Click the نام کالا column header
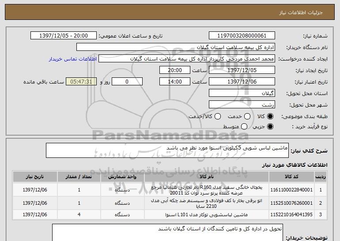The width and height of the screenshot is (340, 241). coord(207,177)
